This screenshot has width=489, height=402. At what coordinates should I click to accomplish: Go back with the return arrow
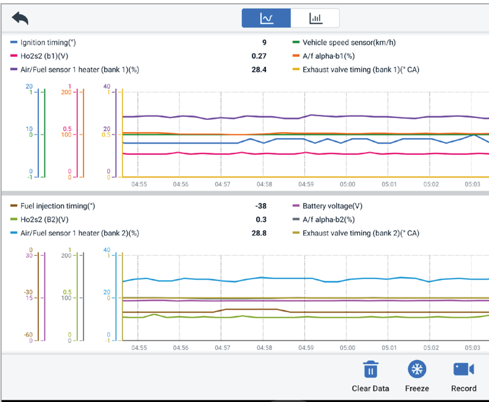click(20, 18)
